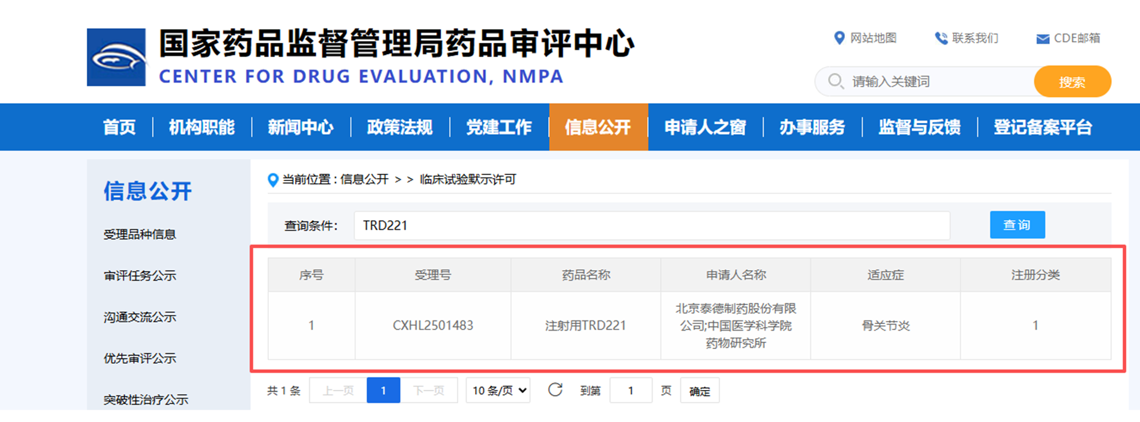Click the 到第 page number input box
The height and width of the screenshot is (422, 1140).
631,391
